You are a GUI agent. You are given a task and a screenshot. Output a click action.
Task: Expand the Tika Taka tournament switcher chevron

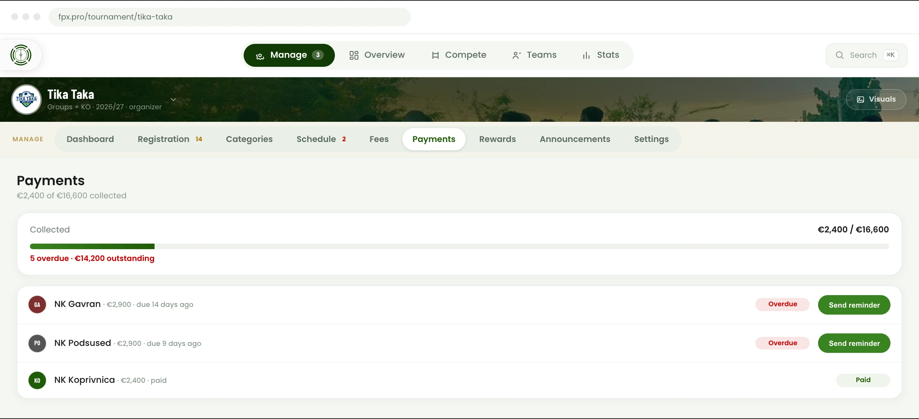[x=173, y=100]
